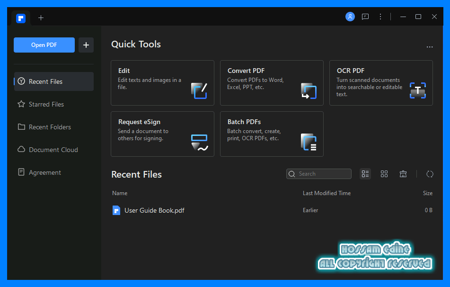Select Recent Files in sidebar

click(54, 81)
